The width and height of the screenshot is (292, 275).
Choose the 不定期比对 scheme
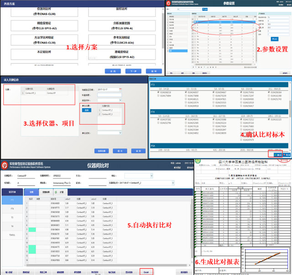pos(44,54)
